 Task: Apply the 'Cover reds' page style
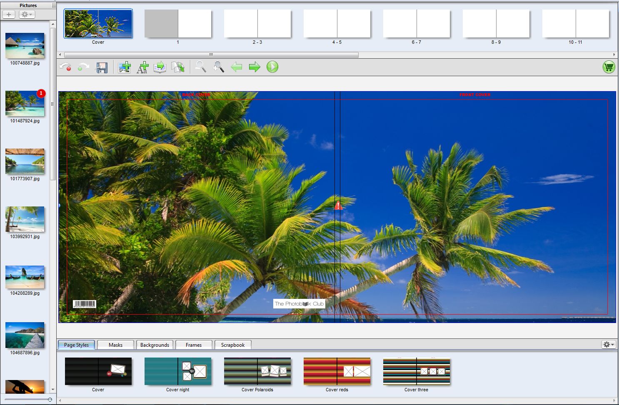(337, 371)
